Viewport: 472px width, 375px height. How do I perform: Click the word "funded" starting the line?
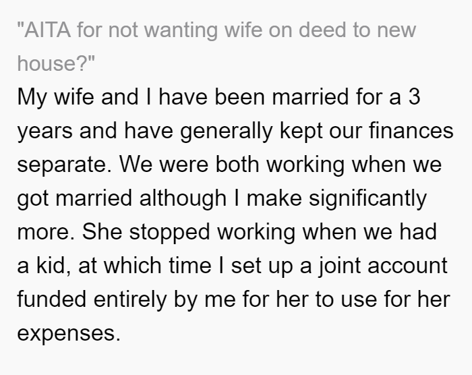[51, 299]
